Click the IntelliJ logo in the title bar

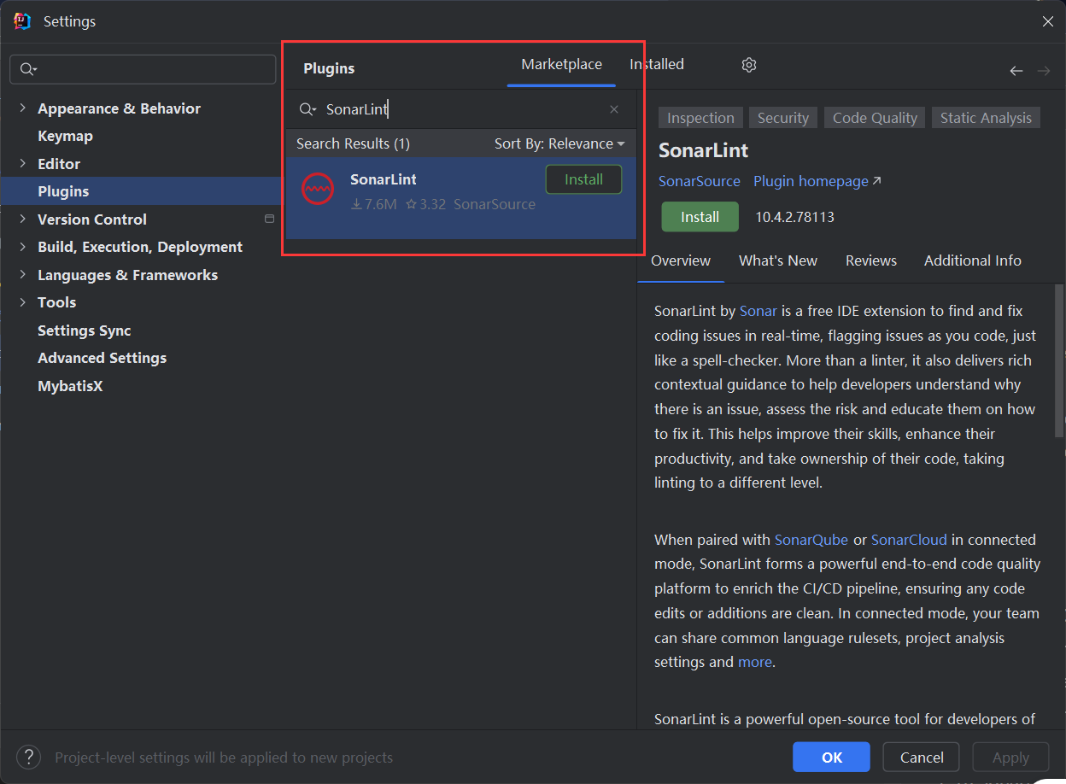point(22,21)
